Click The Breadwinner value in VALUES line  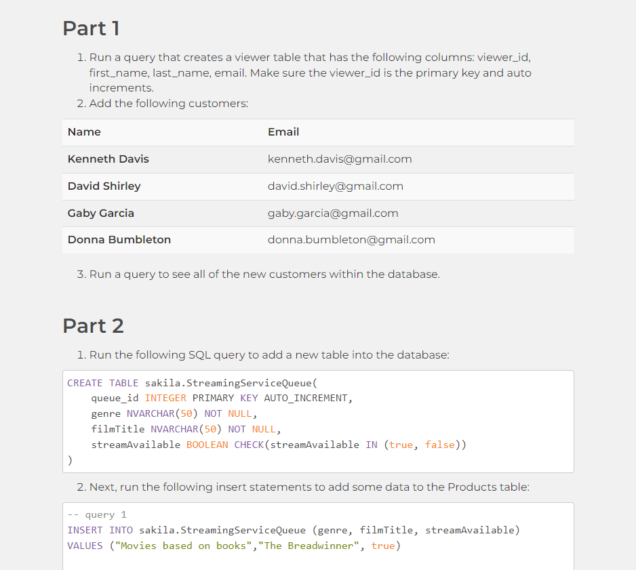pyautogui.click(x=312, y=546)
